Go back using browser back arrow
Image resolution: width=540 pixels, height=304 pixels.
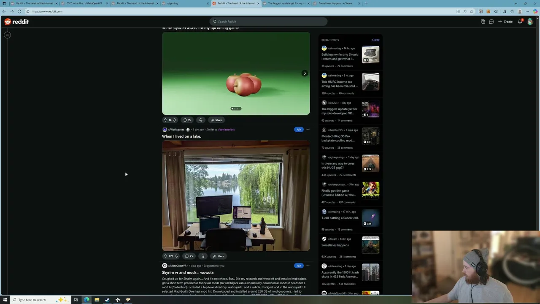pos(4,11)
